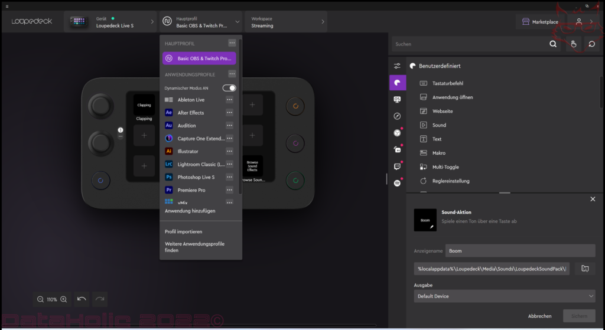Select the Browse Sound Effects touch button

coord(252,166)
